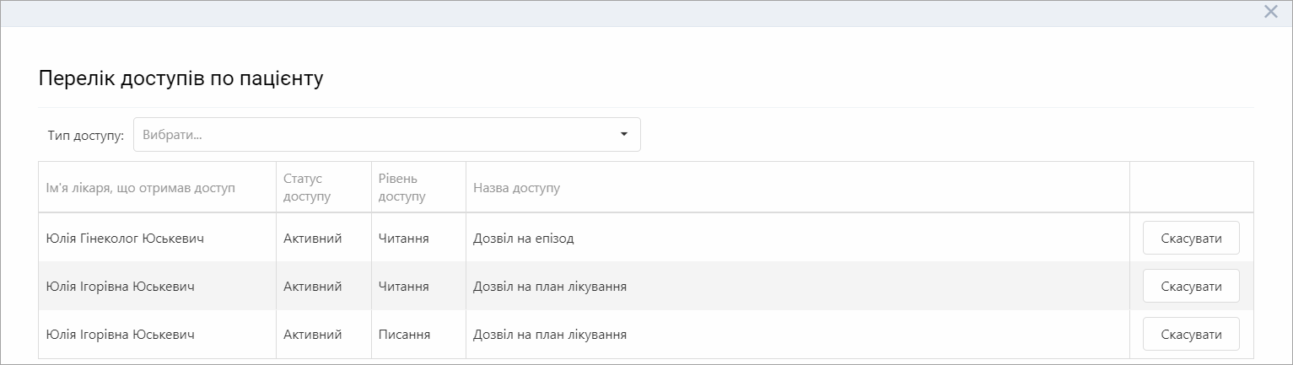The width and height of the screenshot is (1293, 365).
Task: Click Скасувати for Писання treatment plan access
Action: click(1191, 335)
